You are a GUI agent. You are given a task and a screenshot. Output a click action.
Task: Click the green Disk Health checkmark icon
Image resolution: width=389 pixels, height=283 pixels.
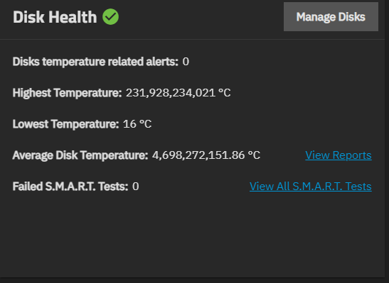[111, 17]
